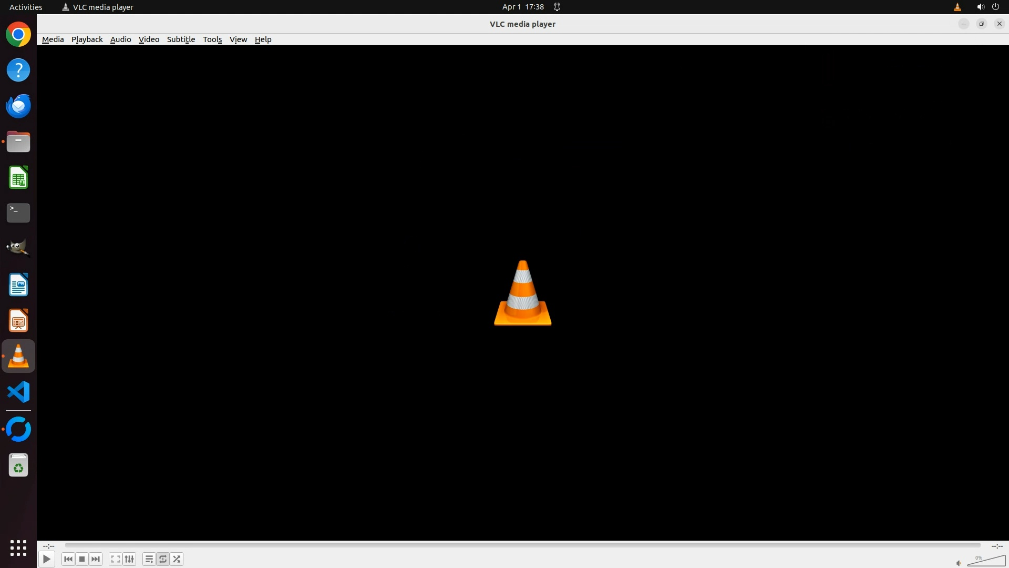This screenshot has height=568, width=1009.
Task: Toggle random shuffle playback
Action: tap(177, 559)
